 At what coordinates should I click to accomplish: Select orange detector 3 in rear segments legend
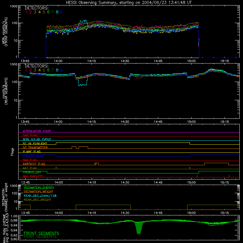35,70
